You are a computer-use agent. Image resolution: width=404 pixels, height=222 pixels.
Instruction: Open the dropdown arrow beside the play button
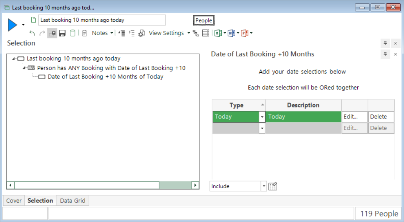tap(23, 25)
